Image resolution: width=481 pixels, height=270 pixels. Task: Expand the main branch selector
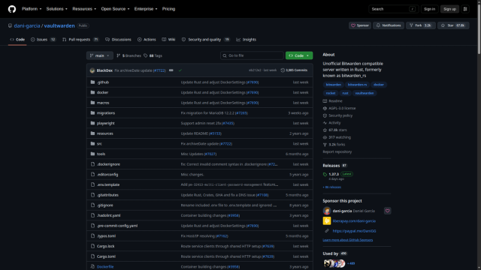[x=100, y=55]
